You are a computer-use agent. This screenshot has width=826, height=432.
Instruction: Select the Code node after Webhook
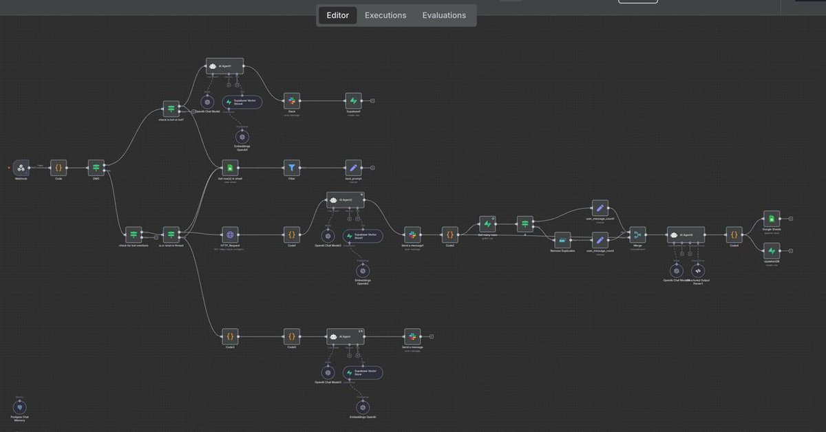pyautogui.click(x=59, y=167)
